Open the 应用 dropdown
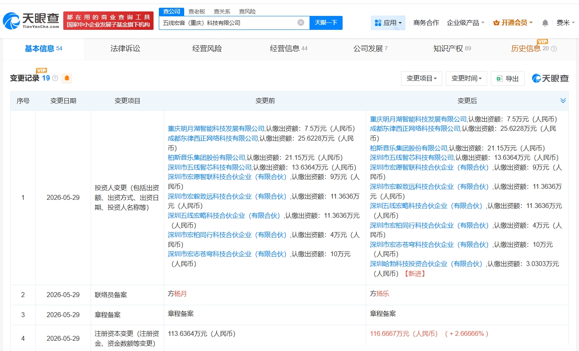The width and height of the screenshot is (579, 351). [x=388, y=23]
